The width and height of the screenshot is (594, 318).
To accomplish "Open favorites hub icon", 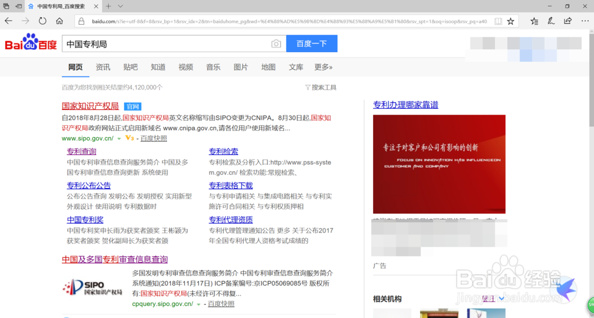I will point(534,21).
